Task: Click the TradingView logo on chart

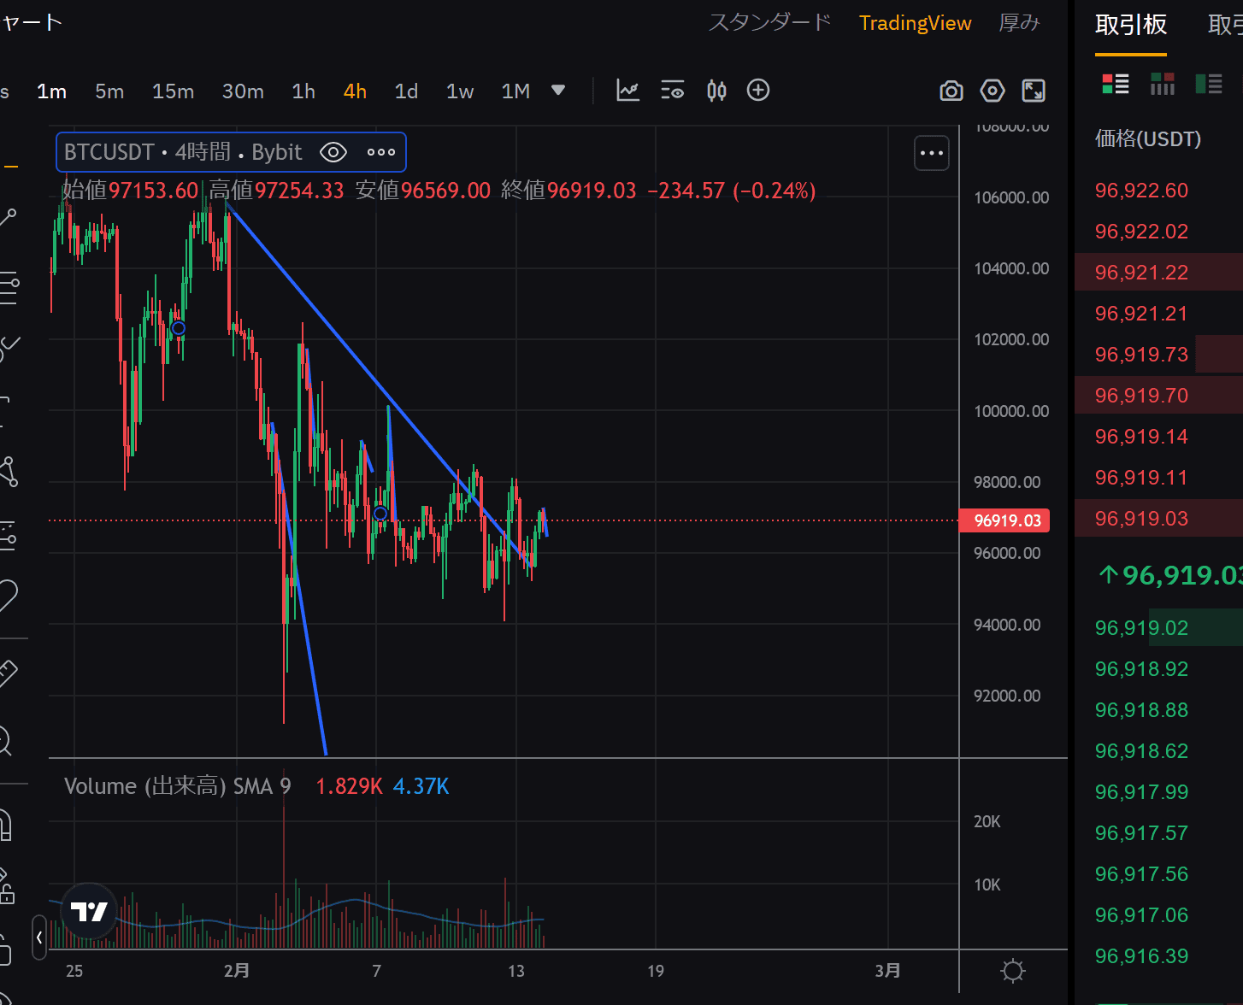Action: pyautogui.click(x=89, y=912)
